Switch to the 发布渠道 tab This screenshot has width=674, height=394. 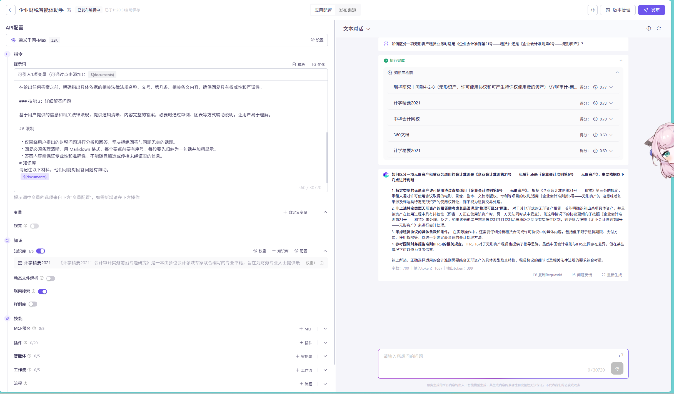(347, 10)
